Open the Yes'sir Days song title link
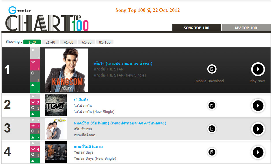This screenshot has width=272, height=164. [88, 147]
